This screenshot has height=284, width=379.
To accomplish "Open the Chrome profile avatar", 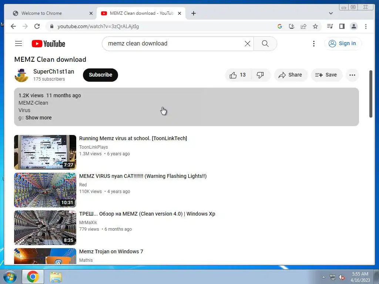I will pos(353,26).
